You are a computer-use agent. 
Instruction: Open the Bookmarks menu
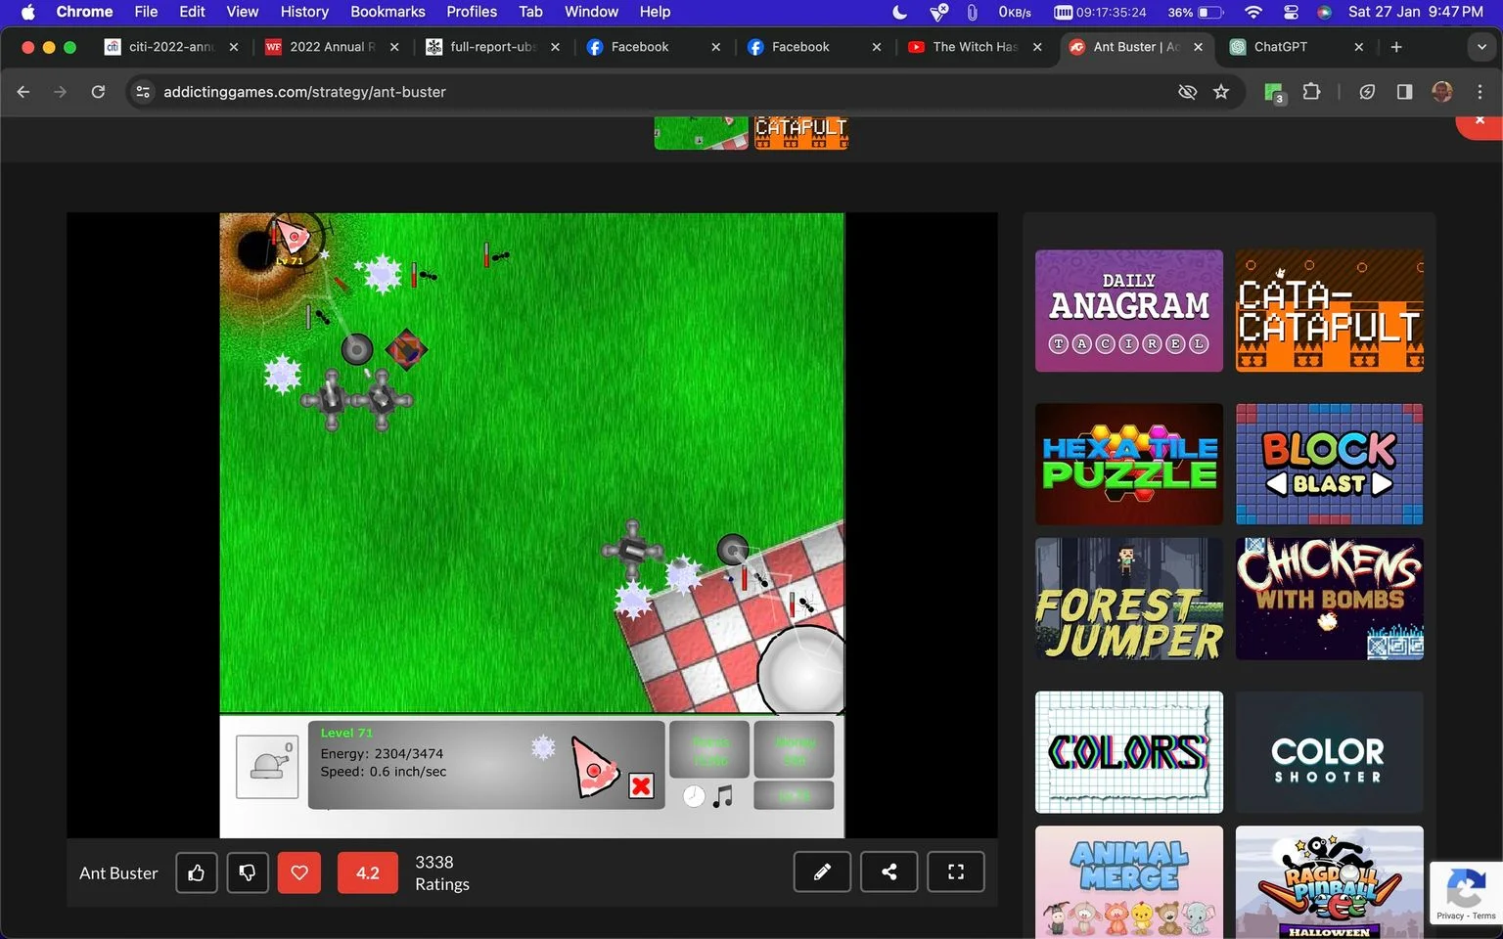click(387, 12)
